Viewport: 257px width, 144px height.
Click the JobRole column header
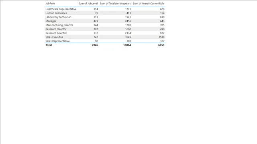tap(50, 4)
